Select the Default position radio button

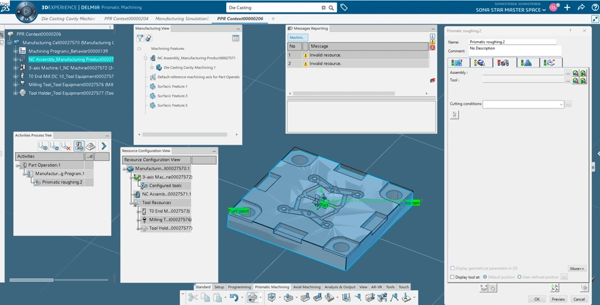tap(485, 277)
